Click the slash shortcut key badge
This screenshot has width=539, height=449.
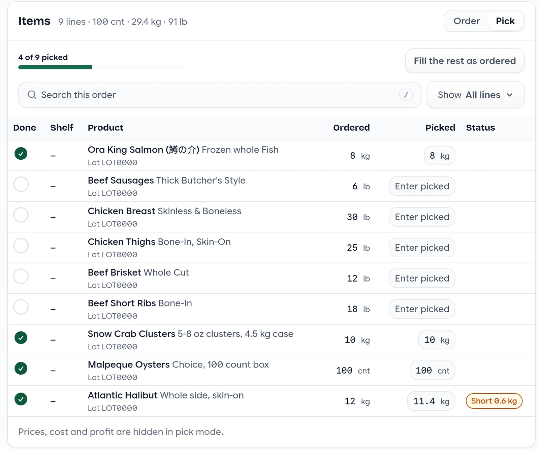(406, 95)
